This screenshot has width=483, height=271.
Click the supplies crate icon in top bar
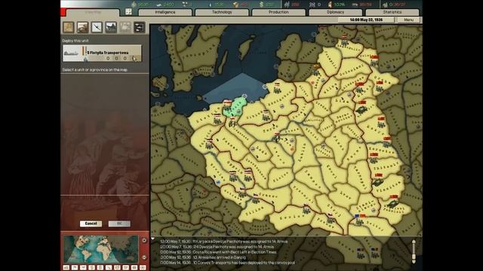(235, 5)
